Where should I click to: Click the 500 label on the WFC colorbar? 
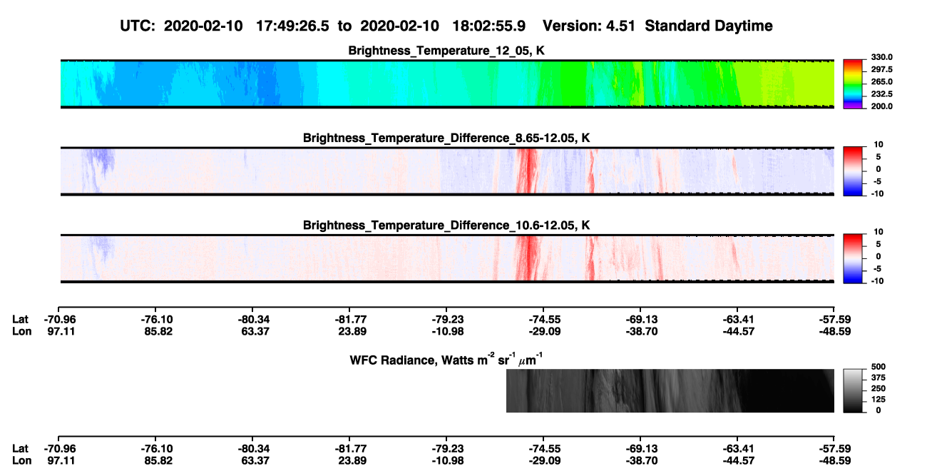tap(880, 366)
